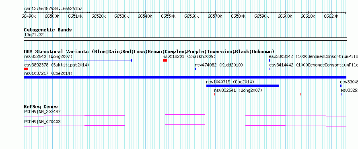The image size is (358, 149).
Task: Click the esv3892378 (Suktitipat2014) label
Action: (57, 65)
